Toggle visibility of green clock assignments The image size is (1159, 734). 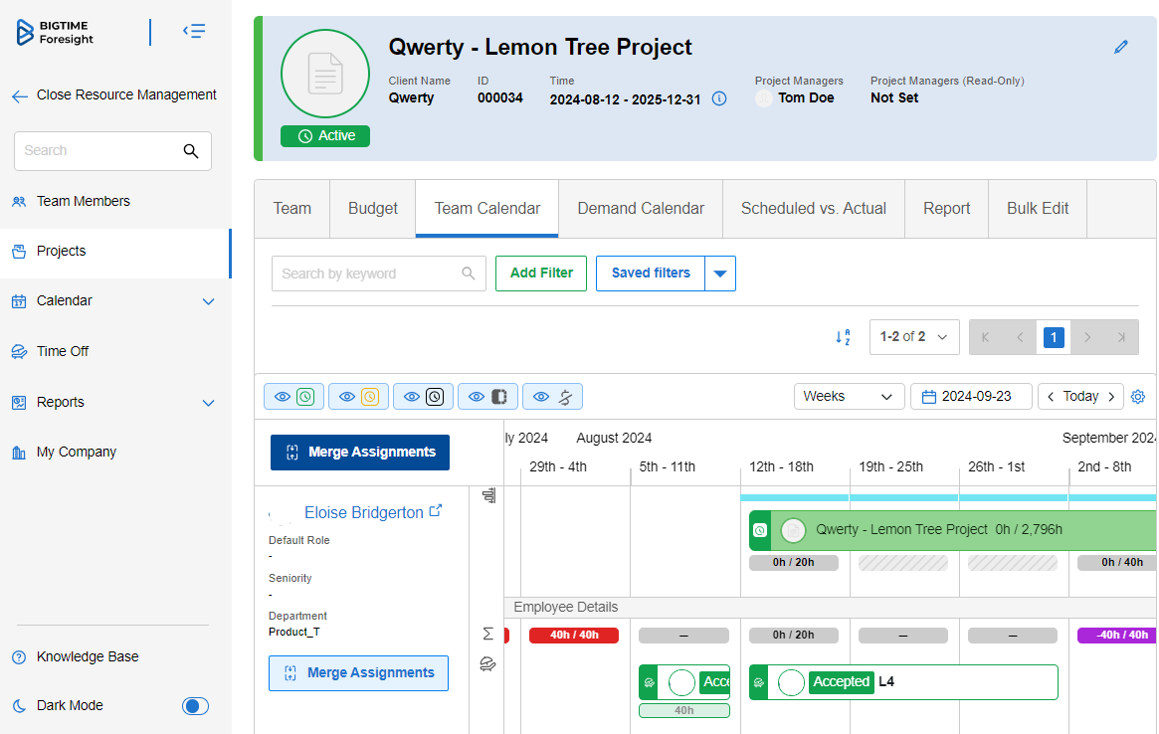pyautogui.click(x=293, y=397)
